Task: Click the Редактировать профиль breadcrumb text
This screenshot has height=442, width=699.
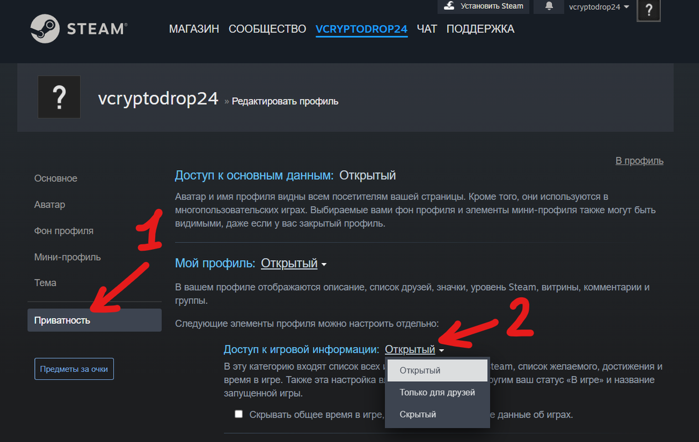Action: click(285, 102)
